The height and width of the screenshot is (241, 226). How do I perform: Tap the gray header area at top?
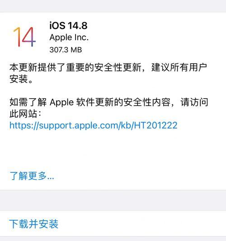[113, 6]
